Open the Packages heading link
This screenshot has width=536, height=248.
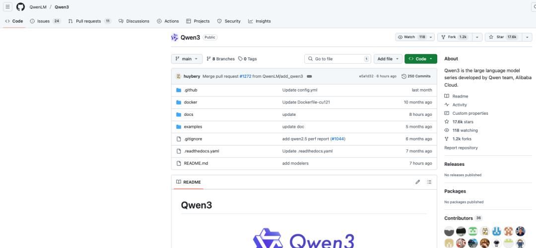[x=455, y=192]
